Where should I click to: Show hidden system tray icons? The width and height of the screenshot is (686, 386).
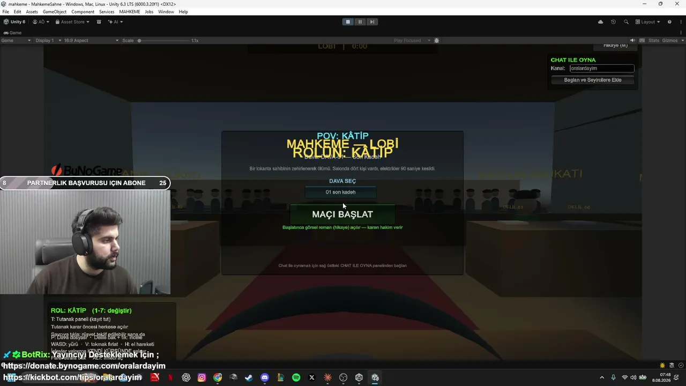(x=602, y=377)
